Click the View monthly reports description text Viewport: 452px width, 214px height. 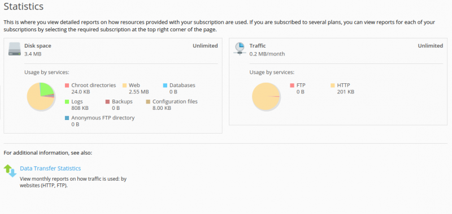[x=73, y=182]
